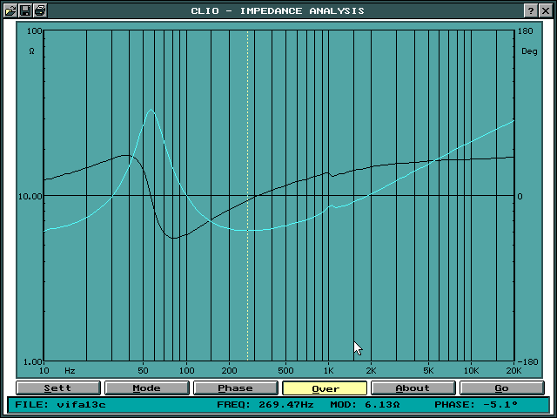This screenshot has height=418, width=557.
Task: Start measurement with the Go button
Action: point(501,388)
